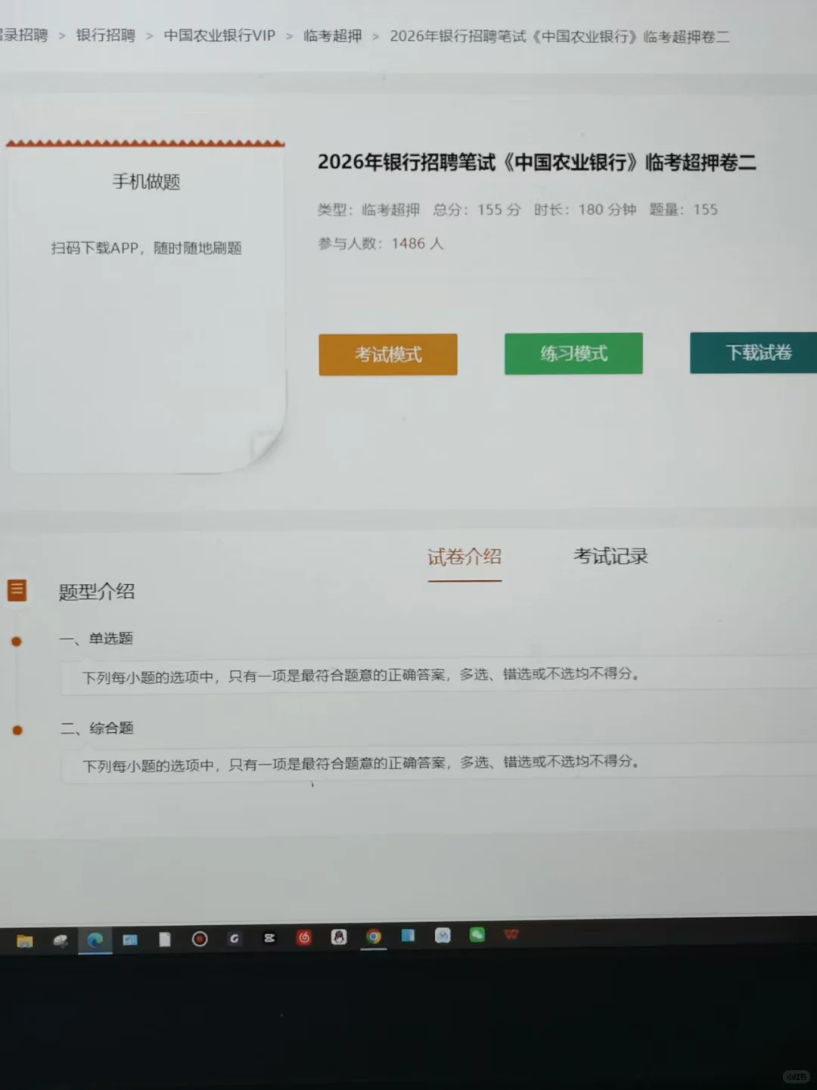Click the 题量: 155 text
Viewport: 817px width, 1090px height.
coord(684,210)
